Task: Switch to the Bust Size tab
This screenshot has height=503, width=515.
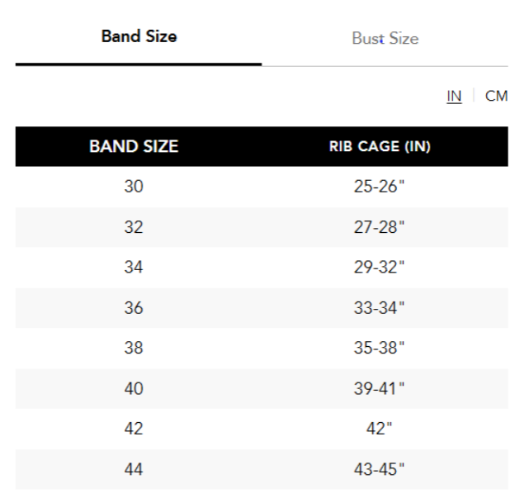Action: click(385, 39)
